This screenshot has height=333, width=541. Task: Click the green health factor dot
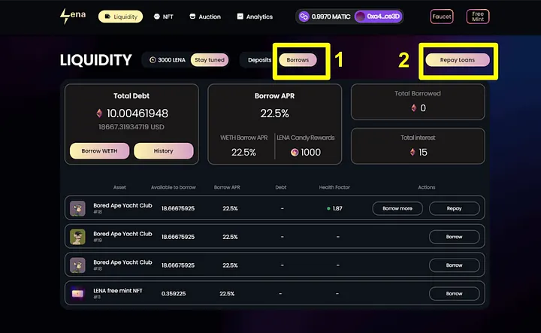coord(328,208)
